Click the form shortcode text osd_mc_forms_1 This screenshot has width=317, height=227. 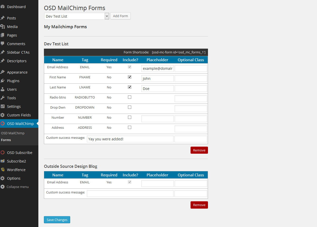point(179,52)
